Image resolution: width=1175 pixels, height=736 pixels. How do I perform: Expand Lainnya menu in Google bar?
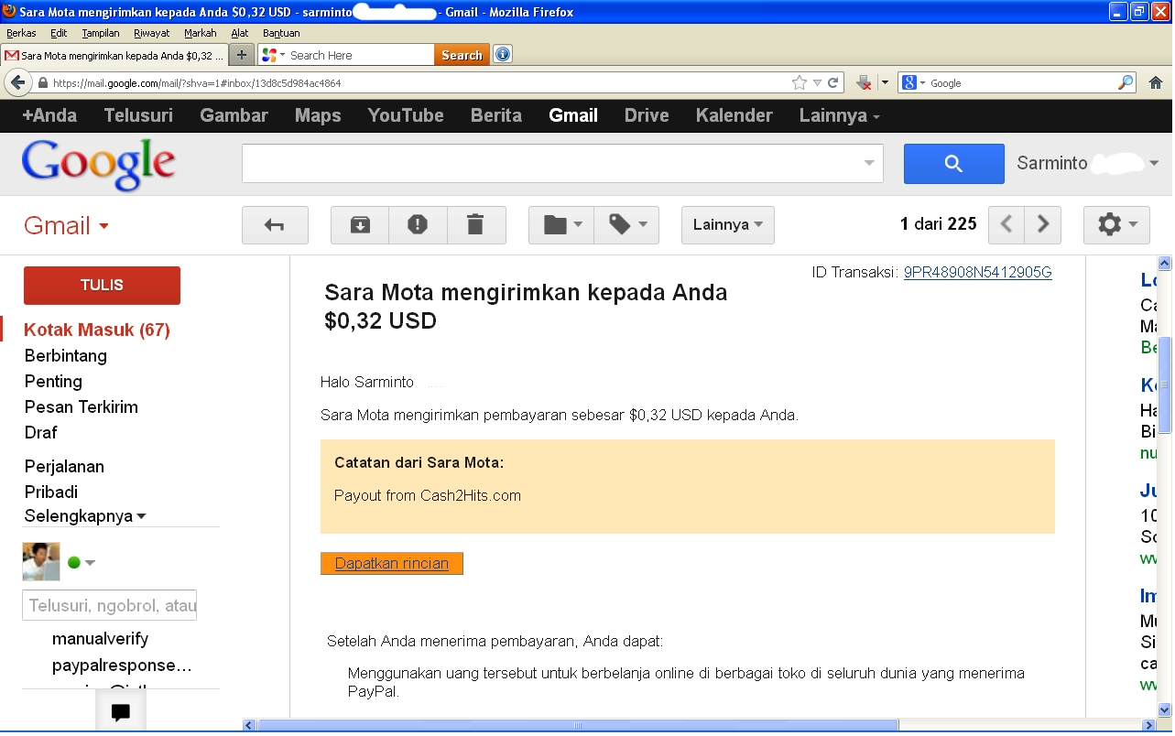pos(839,115)
